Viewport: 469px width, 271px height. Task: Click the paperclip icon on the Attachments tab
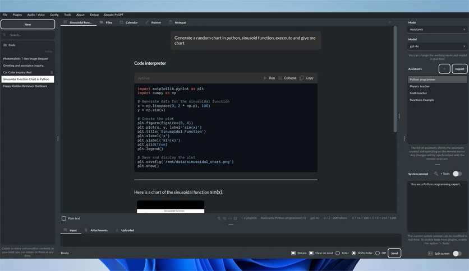click(86, 230)
